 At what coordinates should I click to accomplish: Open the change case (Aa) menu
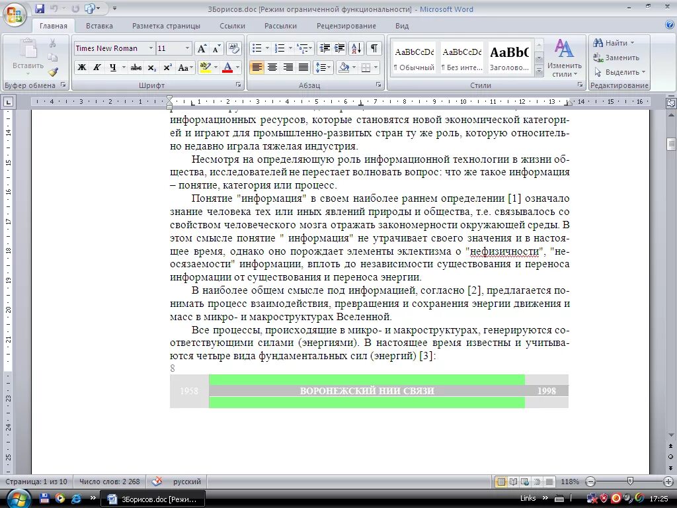184,67
